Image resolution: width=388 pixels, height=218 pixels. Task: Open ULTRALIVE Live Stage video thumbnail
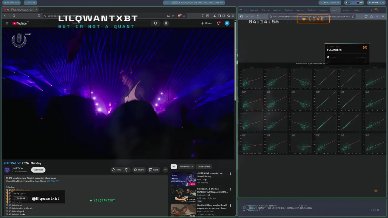click(x=183, y=179)
